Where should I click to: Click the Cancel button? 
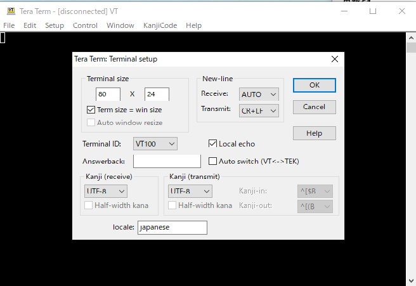(315, 107)
